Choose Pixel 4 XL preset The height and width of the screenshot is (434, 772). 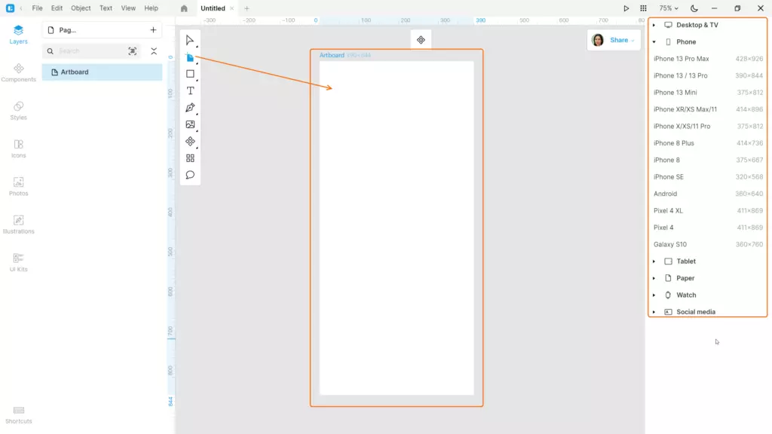click(707, 211)
